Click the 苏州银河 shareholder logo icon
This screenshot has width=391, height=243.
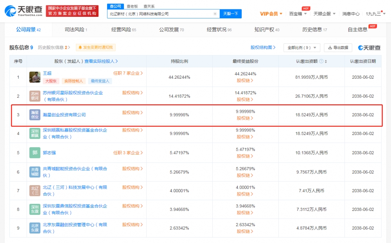[x=35, y=96]
